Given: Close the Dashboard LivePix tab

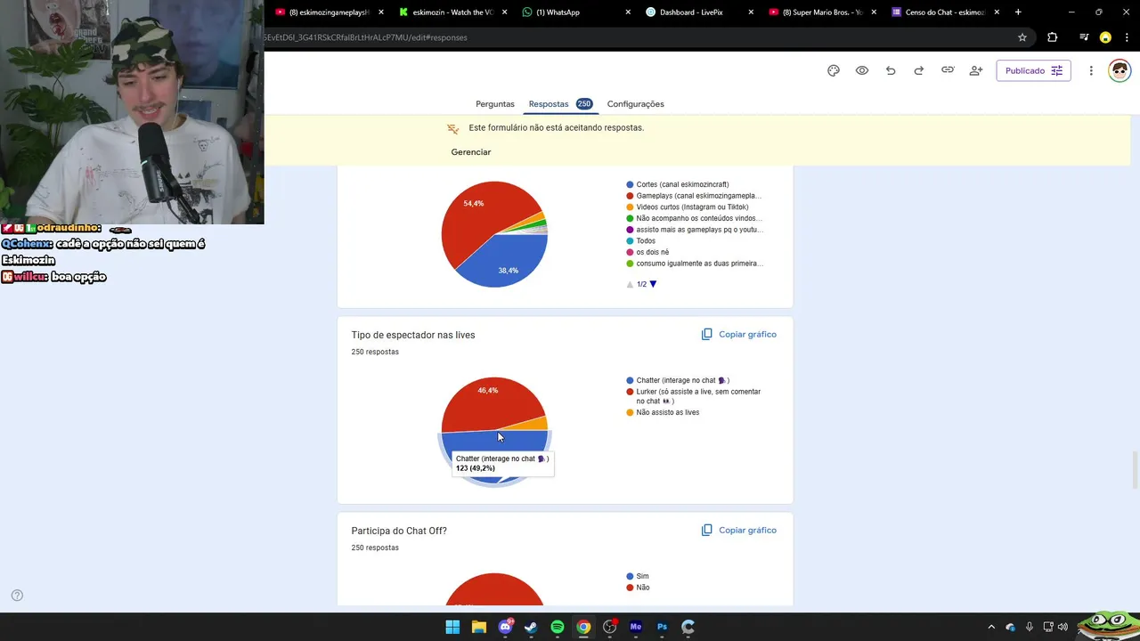Looking at the screenshot, I should pos(751,12).
